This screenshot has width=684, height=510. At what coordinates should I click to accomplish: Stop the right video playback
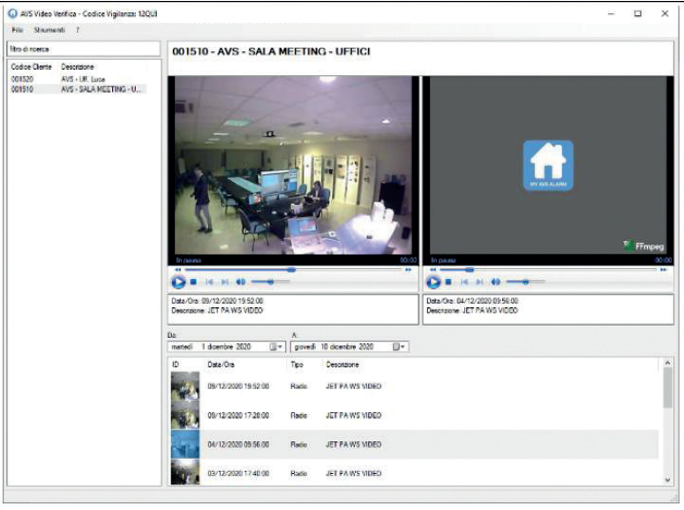click(x=448, y=282)
